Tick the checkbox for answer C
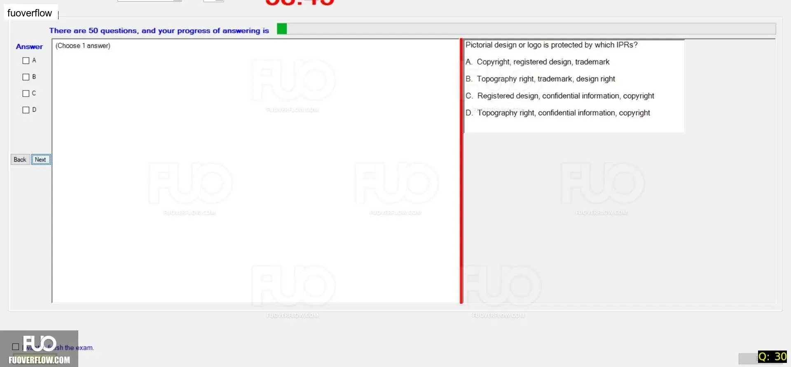Image resolution: width=791 pixels, height=367 pixels. pos(26,93)
